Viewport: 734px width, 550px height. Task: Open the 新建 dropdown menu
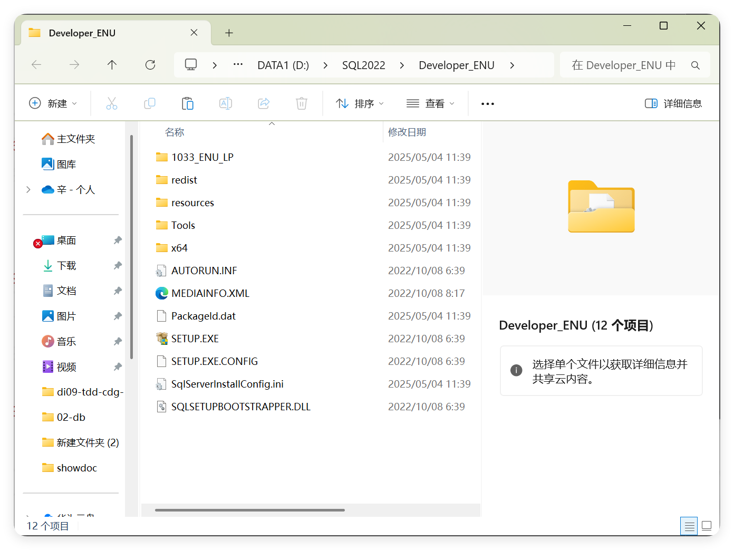pyautogui.click(x=53, y=103)
